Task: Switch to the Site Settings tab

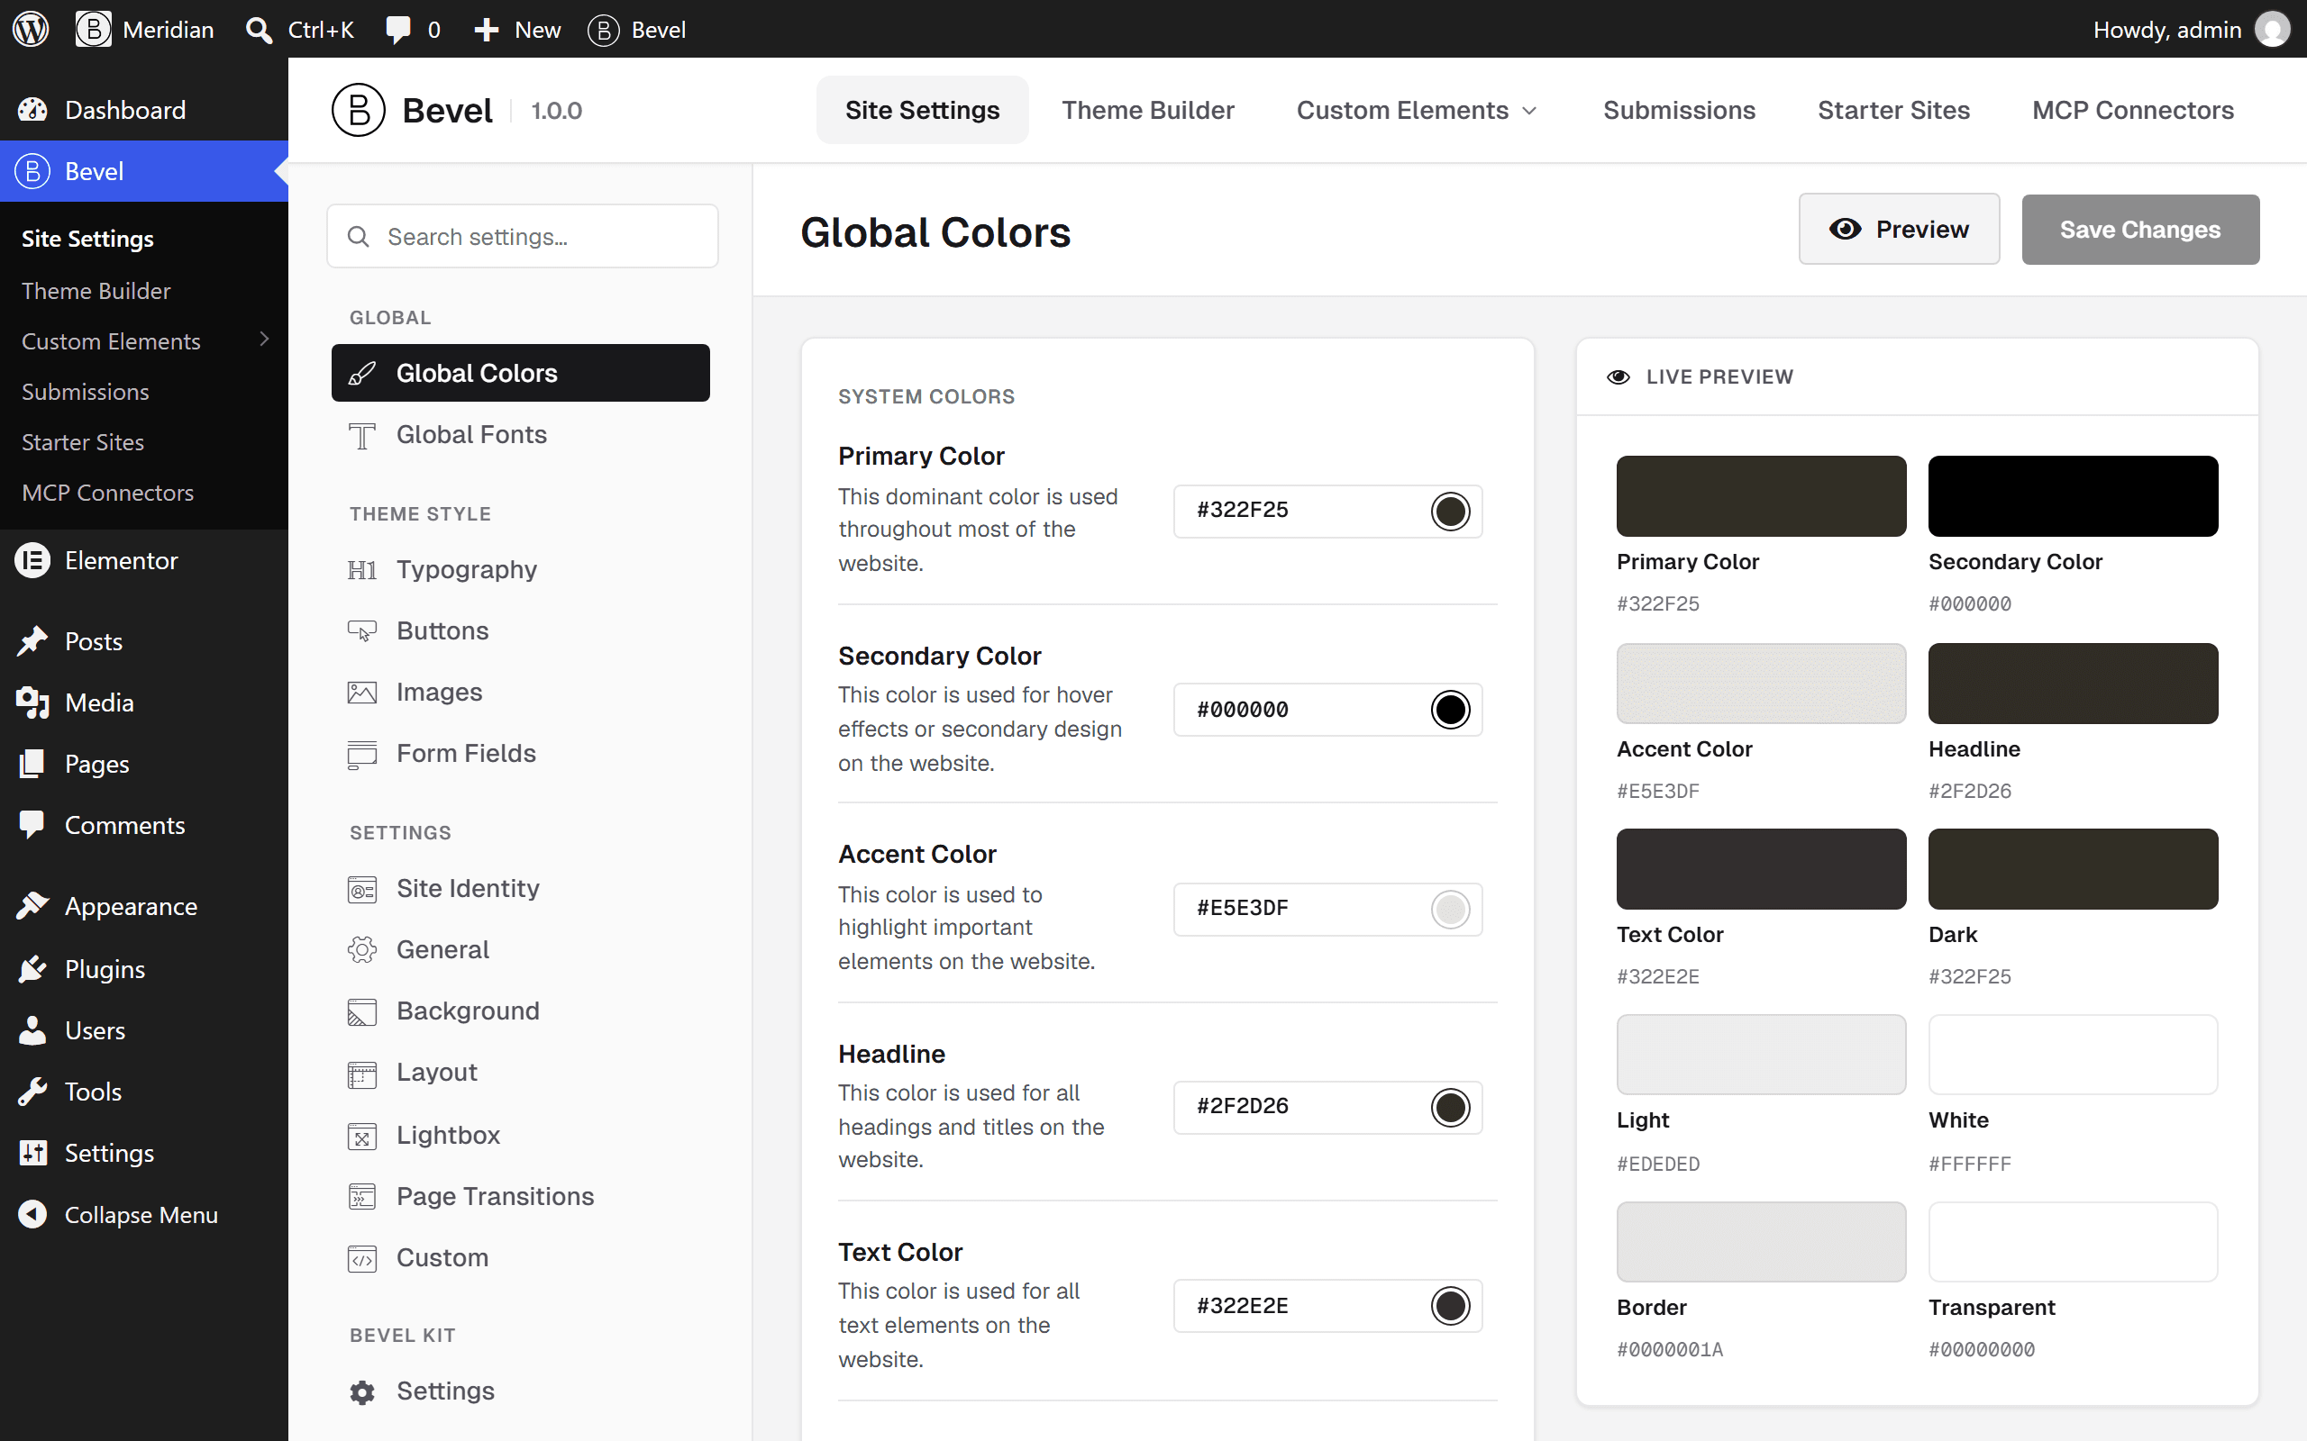Action: click(922, 110)
